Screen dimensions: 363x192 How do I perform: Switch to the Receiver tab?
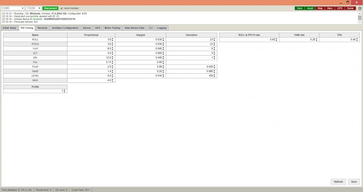[43, 28]
